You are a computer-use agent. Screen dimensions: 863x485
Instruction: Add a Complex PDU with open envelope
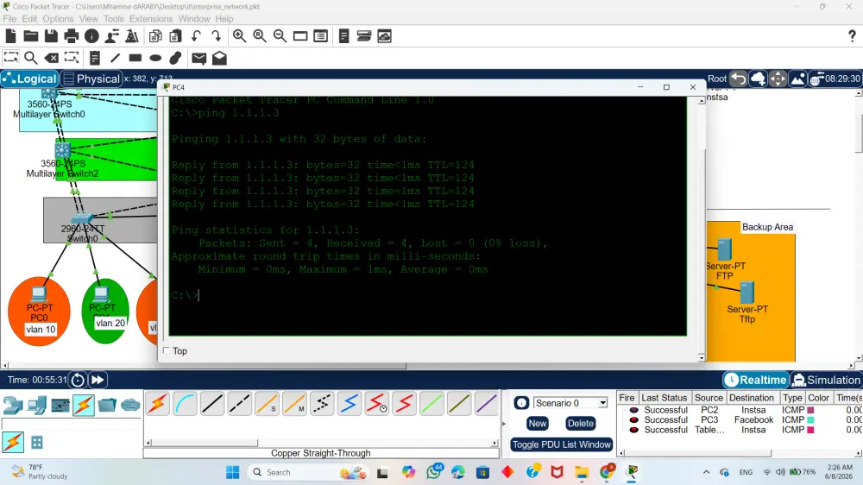[x=219, y=58]
